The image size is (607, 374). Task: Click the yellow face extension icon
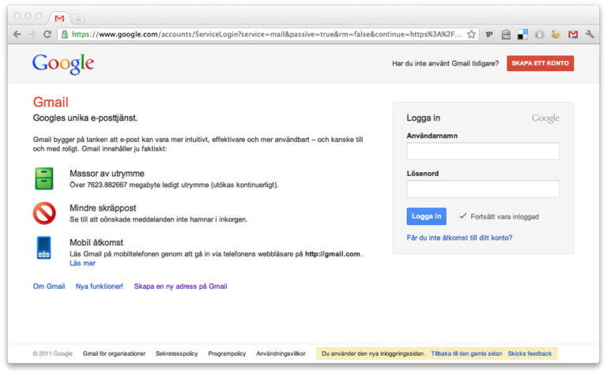click(x=556, y=35)
